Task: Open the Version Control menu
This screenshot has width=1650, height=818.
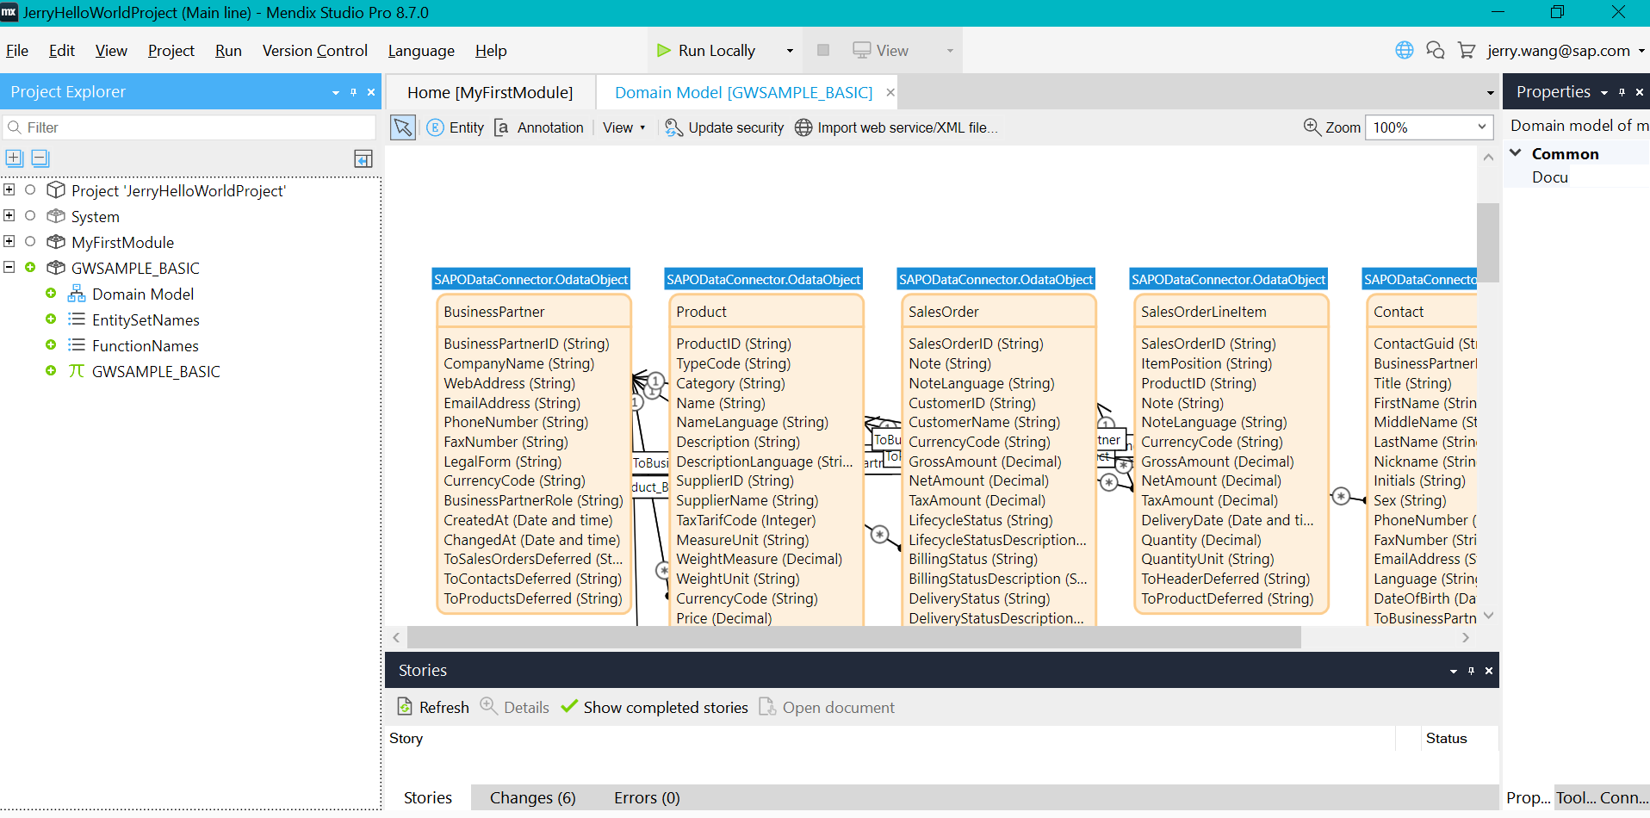Action: (x=314, y=51)
